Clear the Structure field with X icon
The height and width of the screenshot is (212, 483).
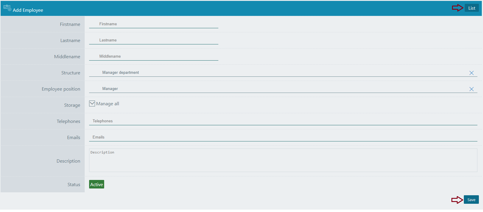471,73
